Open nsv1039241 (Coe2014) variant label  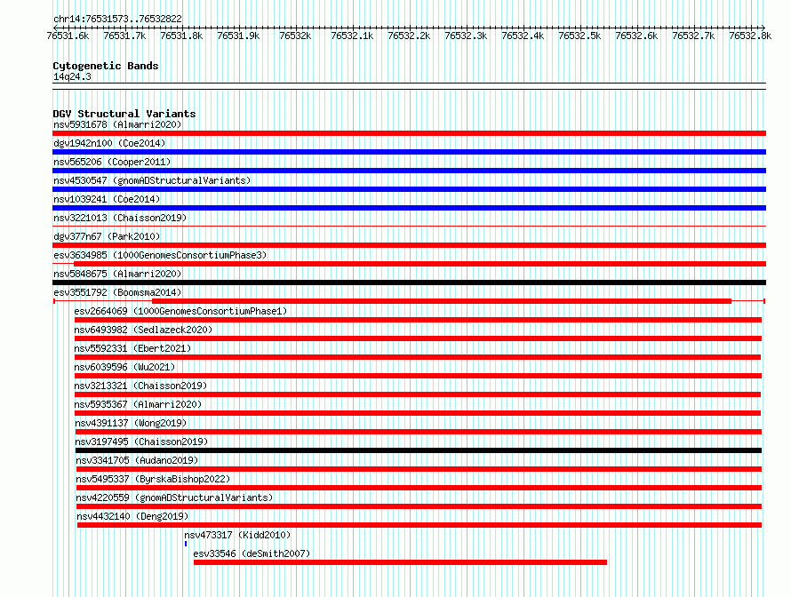coord(107,199)
